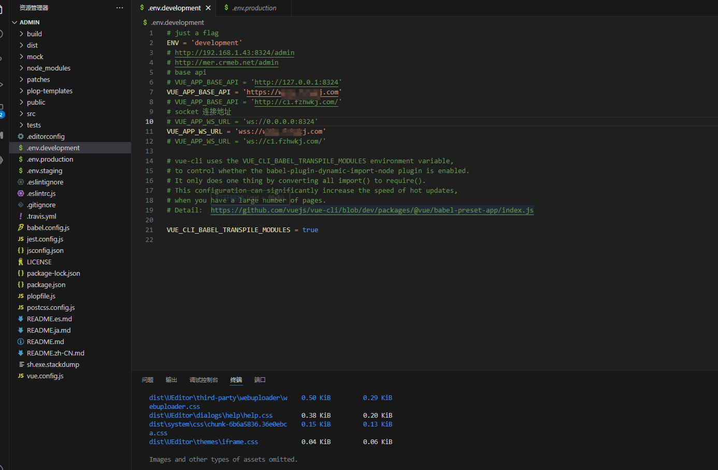Click the .travis.yml exclamation icon
The height and width of the screenshot is (470, 718).
[x=21, y=216]
